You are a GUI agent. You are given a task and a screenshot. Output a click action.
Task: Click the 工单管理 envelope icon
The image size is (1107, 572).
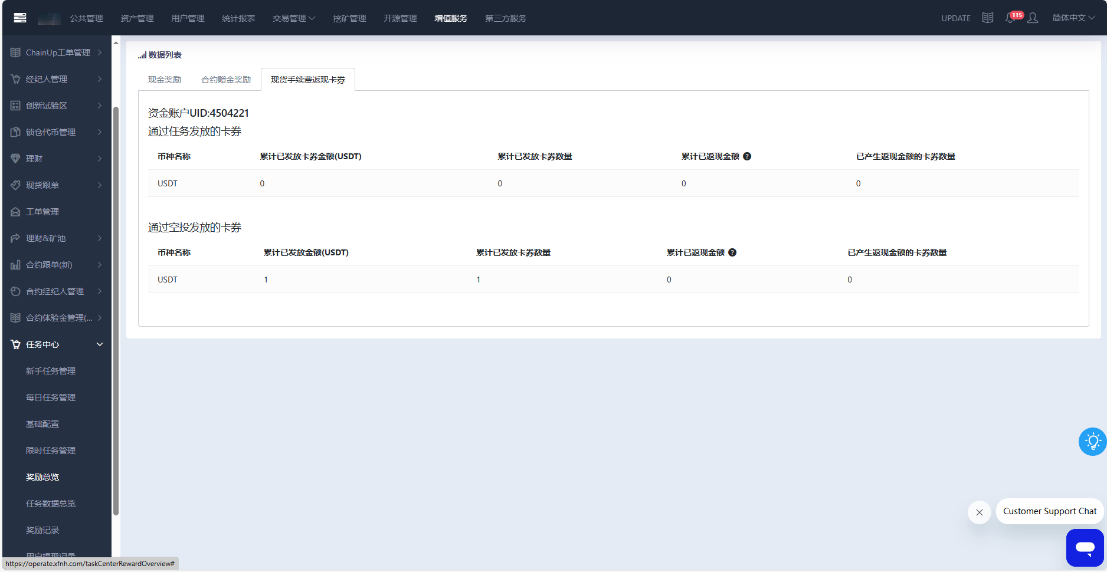tap(15, 212)
